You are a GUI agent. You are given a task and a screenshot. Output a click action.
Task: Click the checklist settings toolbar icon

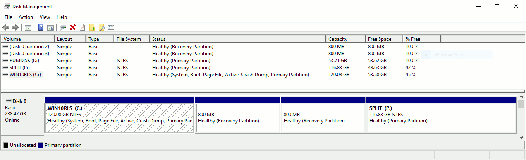click(x=111, y=28)
